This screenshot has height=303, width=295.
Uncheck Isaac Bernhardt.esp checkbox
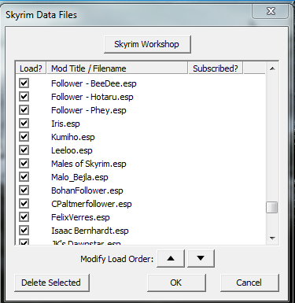coord(24,231)
